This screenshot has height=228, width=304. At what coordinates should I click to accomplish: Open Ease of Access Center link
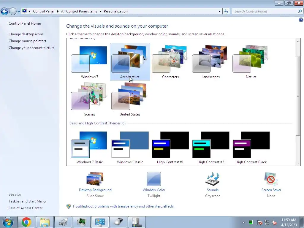click(26, 208)
